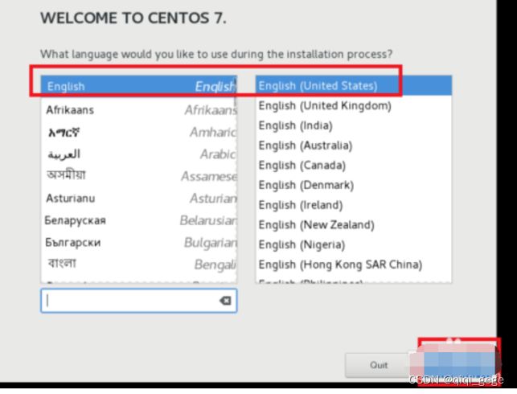Click the language list scrollbar
The image size is (517, 394).
tap(236, 93)
